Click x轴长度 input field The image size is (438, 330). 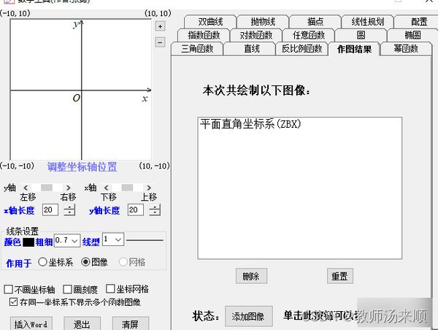pyautogui.click(x=50, y=210)
